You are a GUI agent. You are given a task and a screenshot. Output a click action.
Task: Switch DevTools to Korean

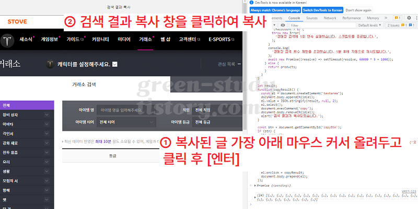click(x=322, y=10)
